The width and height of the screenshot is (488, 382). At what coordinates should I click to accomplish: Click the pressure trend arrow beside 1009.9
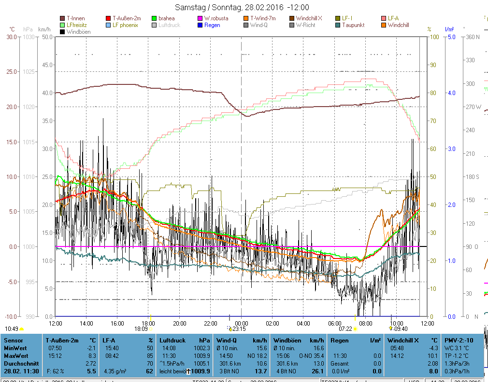(189, 371)
